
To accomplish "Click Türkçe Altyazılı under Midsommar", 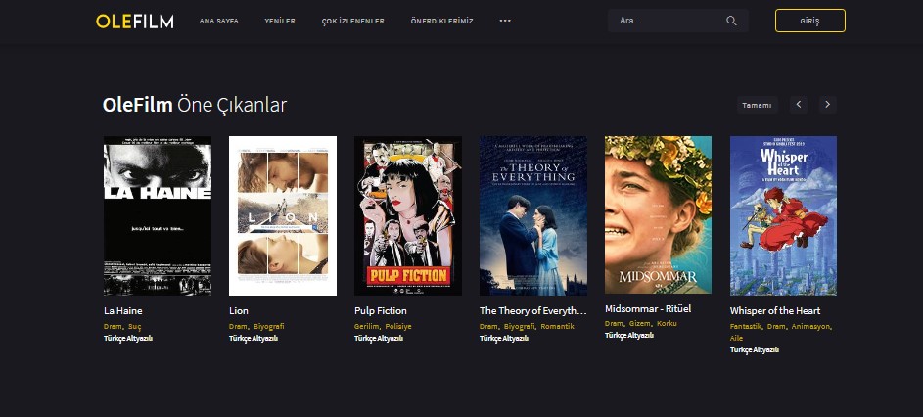I will coord(629,335).
